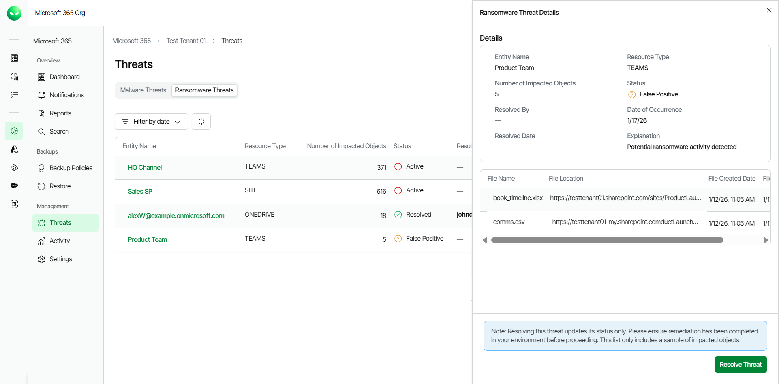Click the green app logo at top left

14,13
